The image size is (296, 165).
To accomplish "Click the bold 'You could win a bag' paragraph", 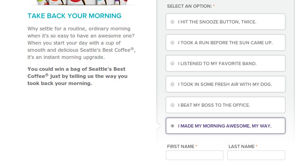I will [77, 76].
